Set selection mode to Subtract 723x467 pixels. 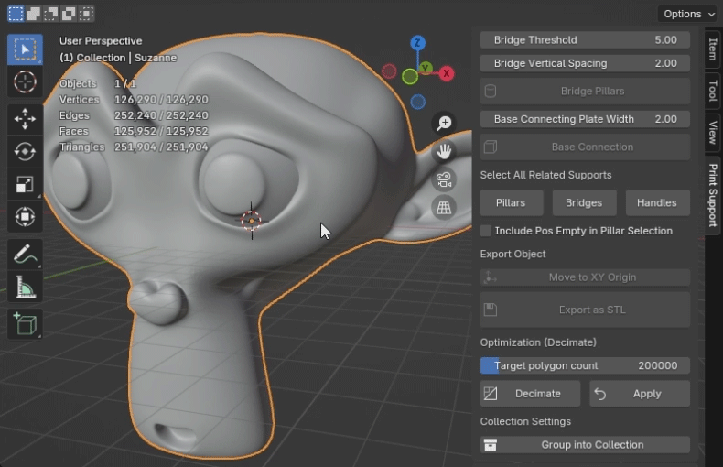click(x=50, y=14)
